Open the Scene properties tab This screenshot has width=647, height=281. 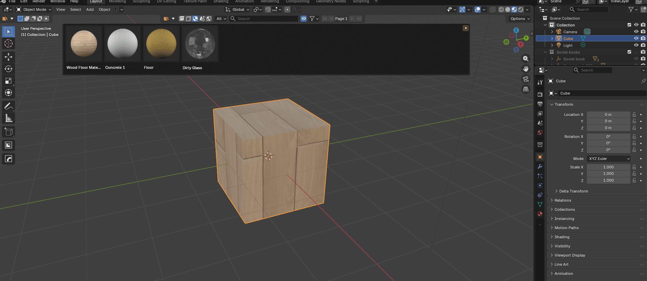coord(540,123)
